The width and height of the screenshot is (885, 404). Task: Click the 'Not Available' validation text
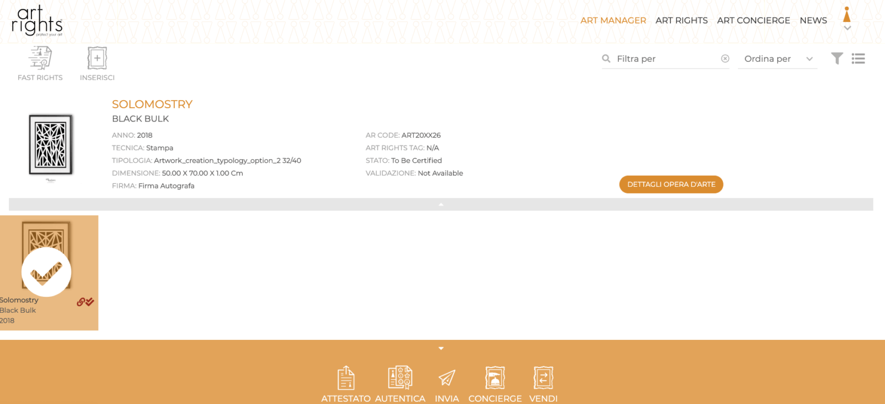click(x=440, y=174)
